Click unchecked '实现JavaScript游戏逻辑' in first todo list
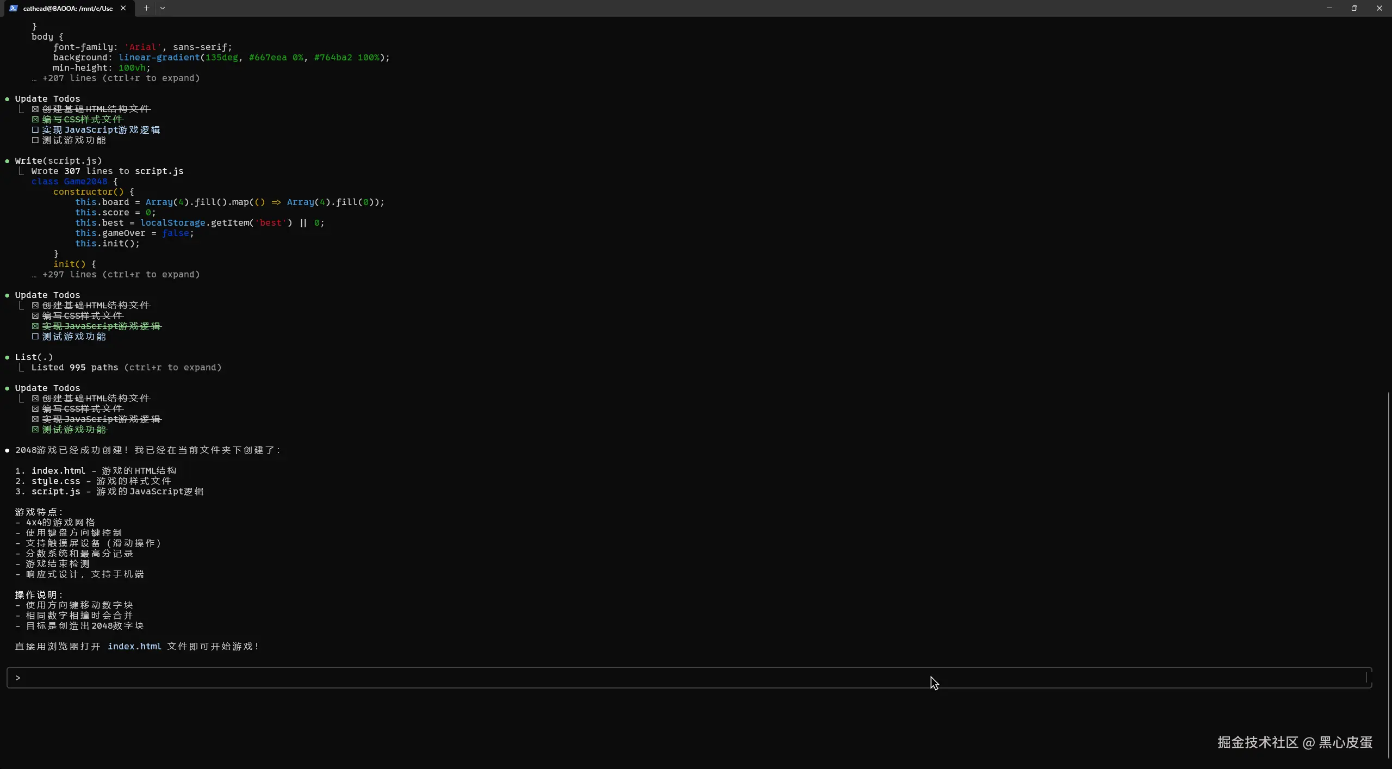1392x769 pixels. point(96,130)
